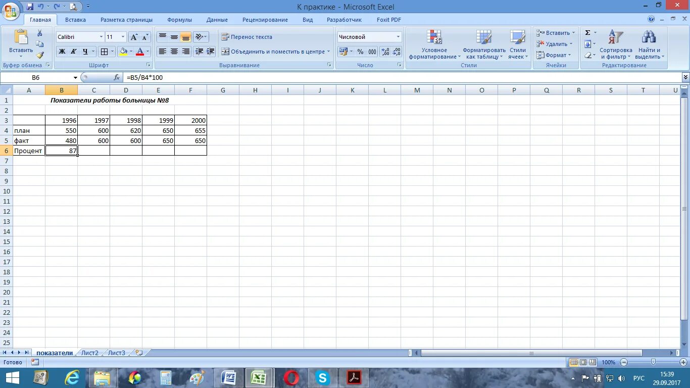
Task: Align text left
Action: pos(163,52)
